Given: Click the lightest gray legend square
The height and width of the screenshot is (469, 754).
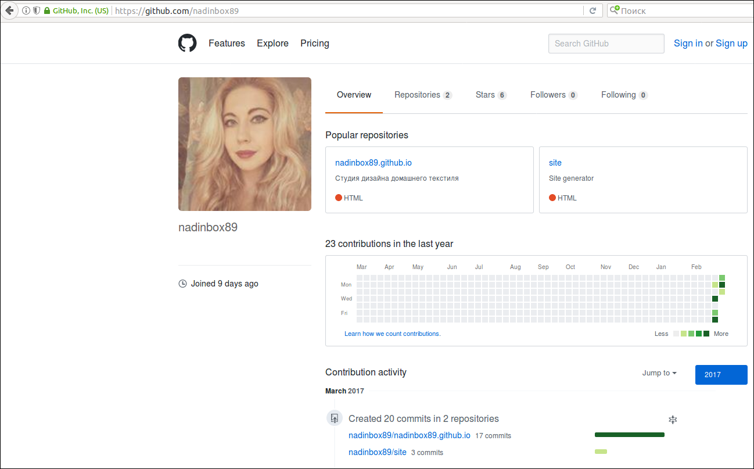Looking at the screenshot, I should tap(676, 334).
